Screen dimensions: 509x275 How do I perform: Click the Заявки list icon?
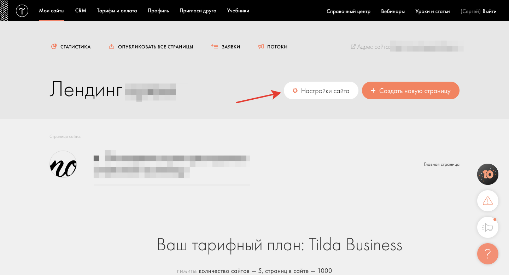pos(214,46)
